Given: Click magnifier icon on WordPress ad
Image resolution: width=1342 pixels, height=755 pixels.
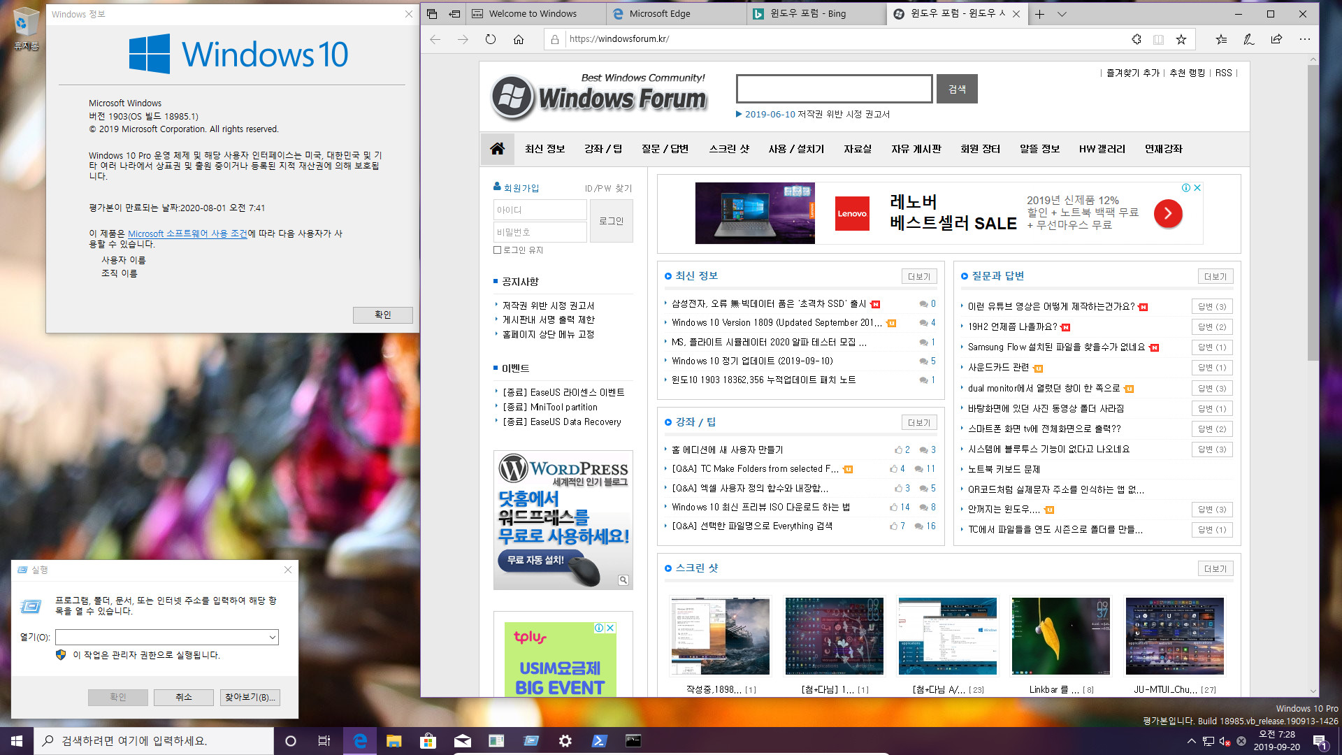Looking at the screenshot, I should click(623, 580).
